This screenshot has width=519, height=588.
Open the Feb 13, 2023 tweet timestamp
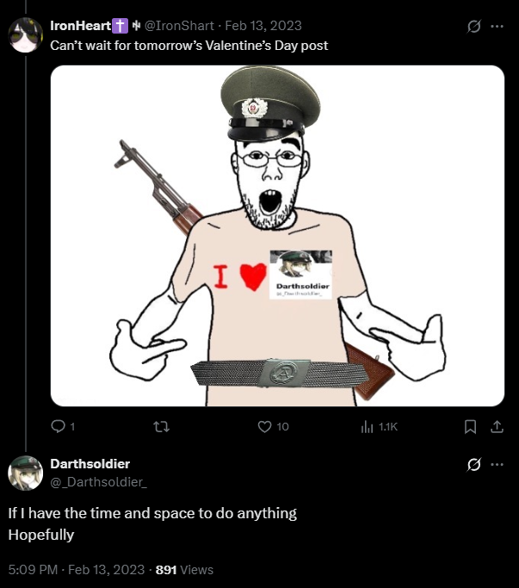click(263, 26)
